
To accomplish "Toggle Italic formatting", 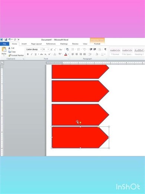I will click(32, 54).
